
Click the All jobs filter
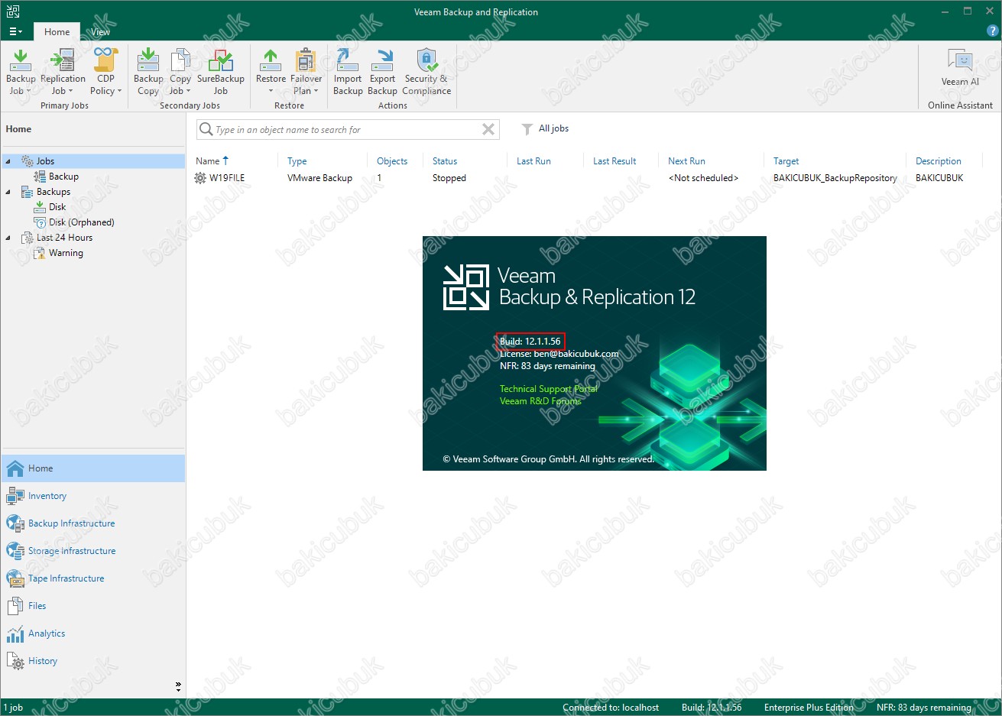click(x=553, y=128)
